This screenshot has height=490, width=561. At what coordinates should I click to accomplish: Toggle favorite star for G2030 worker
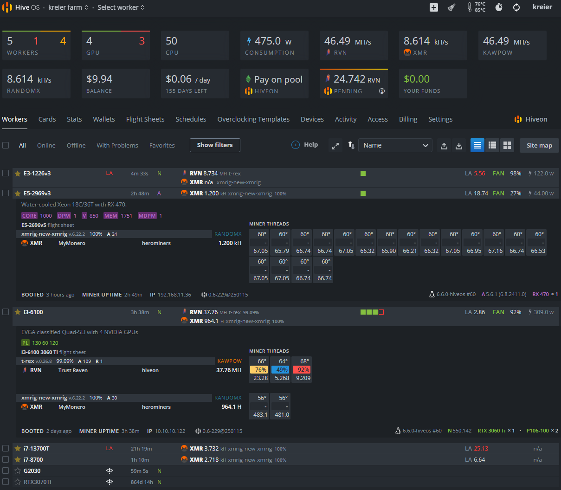click(18, 471)
